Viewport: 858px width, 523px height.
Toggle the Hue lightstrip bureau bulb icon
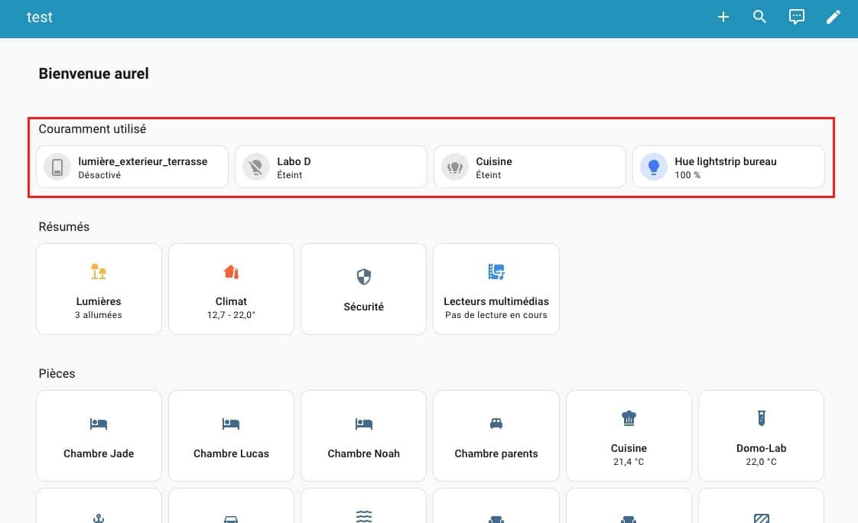[653, 167]
